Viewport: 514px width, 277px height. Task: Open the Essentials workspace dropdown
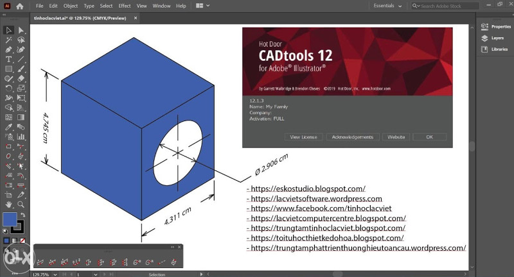coord(387,6)
